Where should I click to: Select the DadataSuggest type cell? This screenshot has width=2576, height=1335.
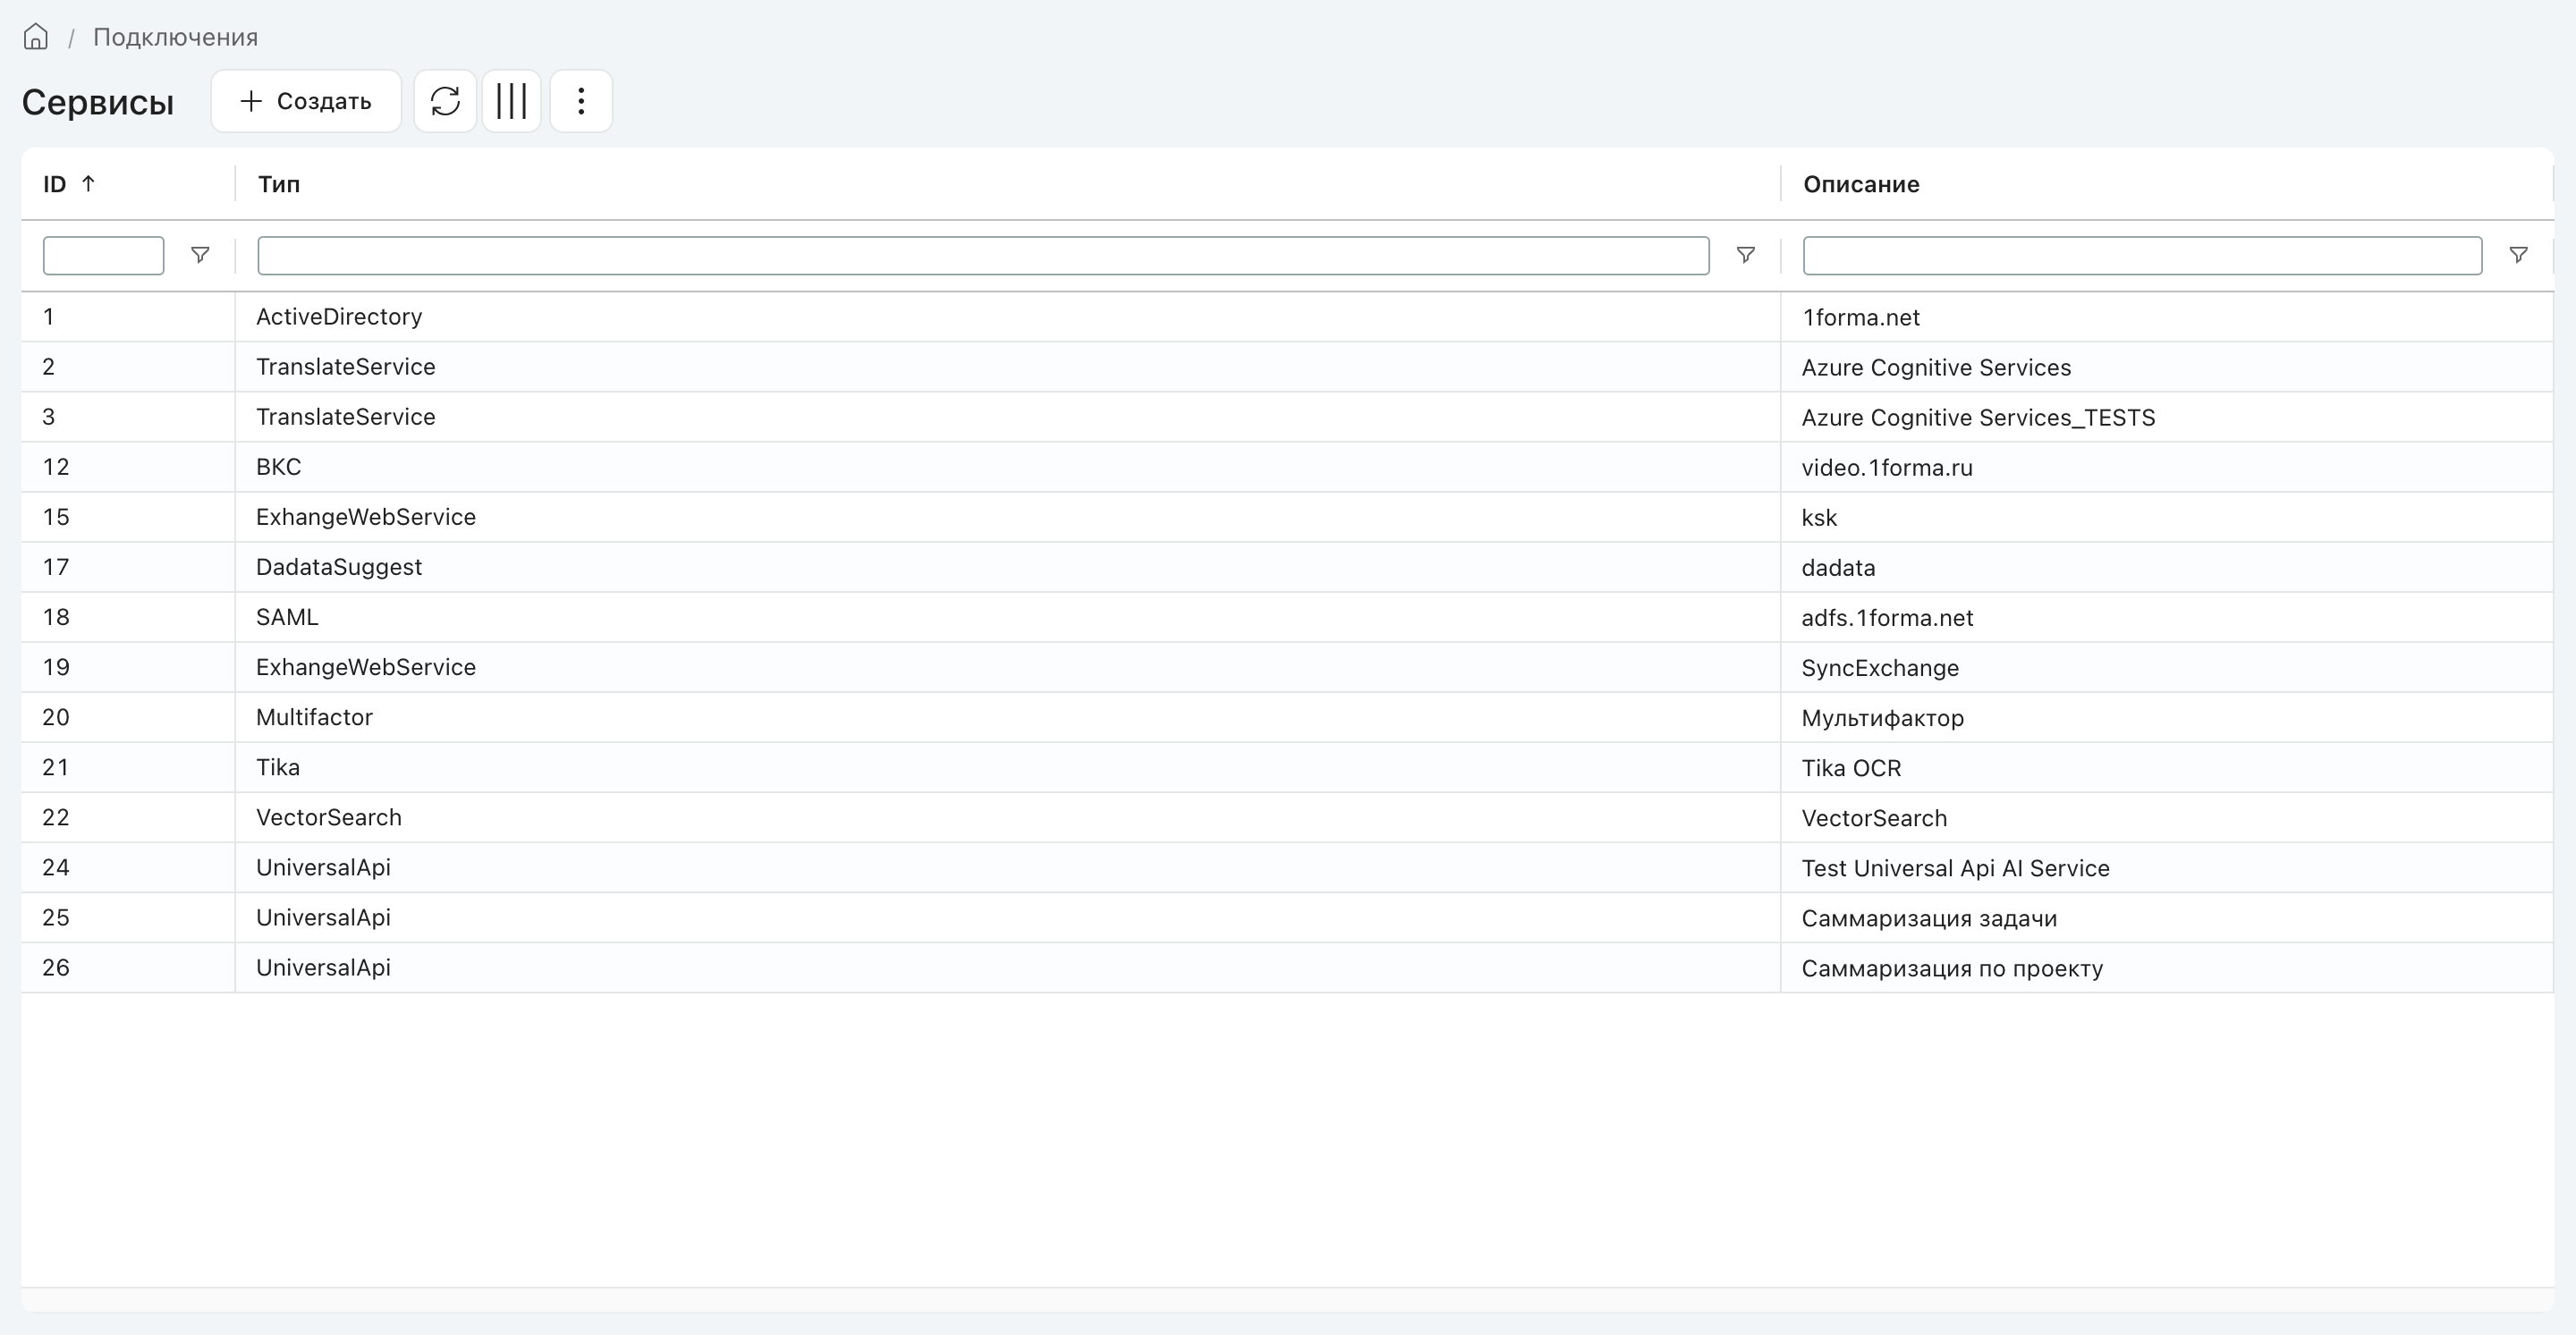(1007, 567)
